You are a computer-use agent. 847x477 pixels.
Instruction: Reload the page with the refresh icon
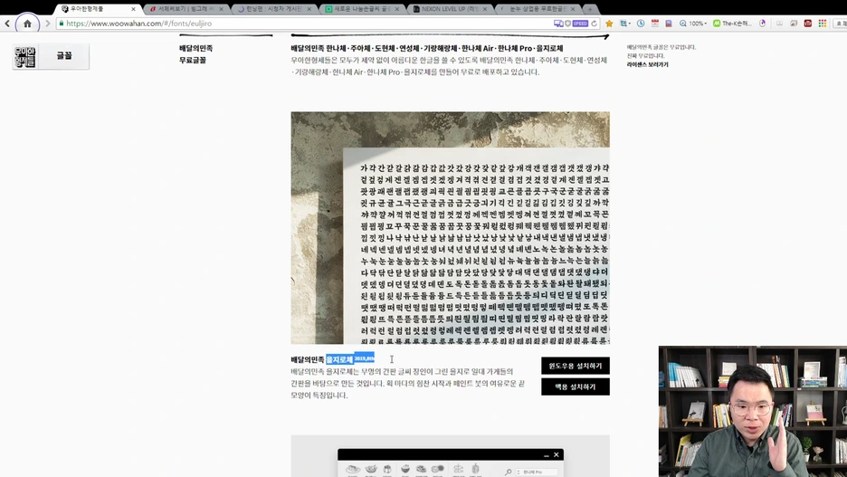[594, 24]
